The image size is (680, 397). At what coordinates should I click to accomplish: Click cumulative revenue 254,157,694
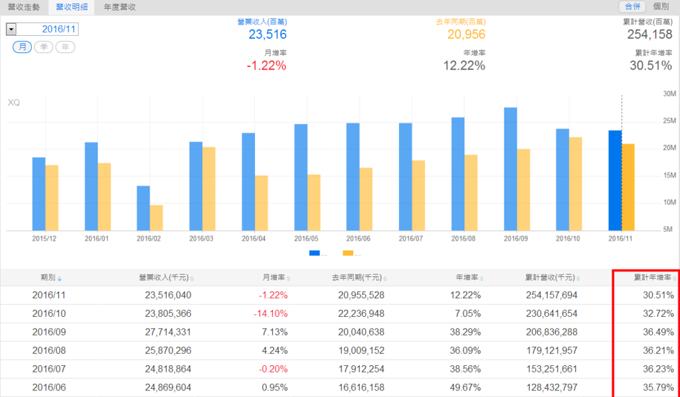[552, 295]
